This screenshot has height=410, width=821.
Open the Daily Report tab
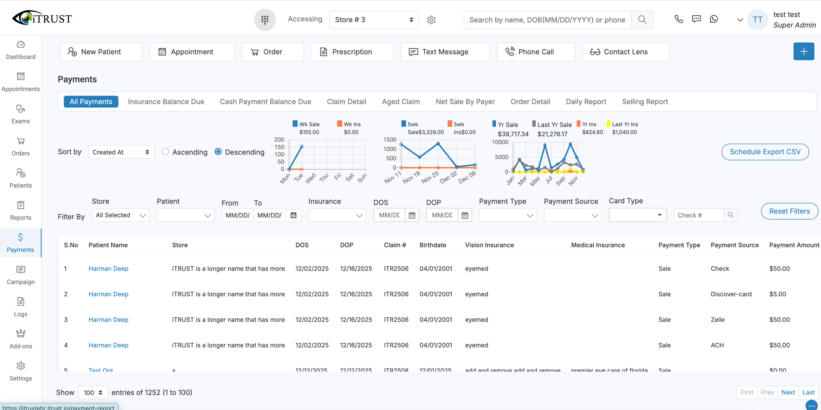tap(586, 102)
